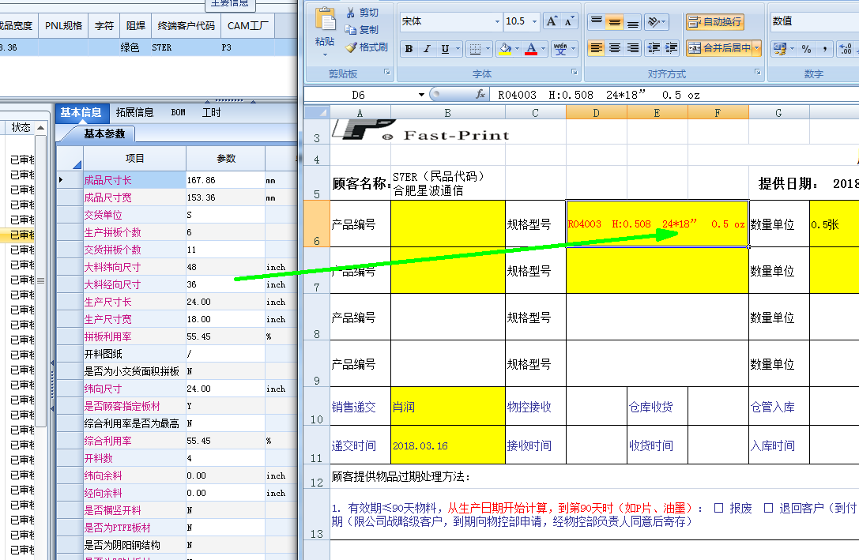Screen dimensions: 859x560
Task: Click the text orientation icon
Action: click(653, 21)
